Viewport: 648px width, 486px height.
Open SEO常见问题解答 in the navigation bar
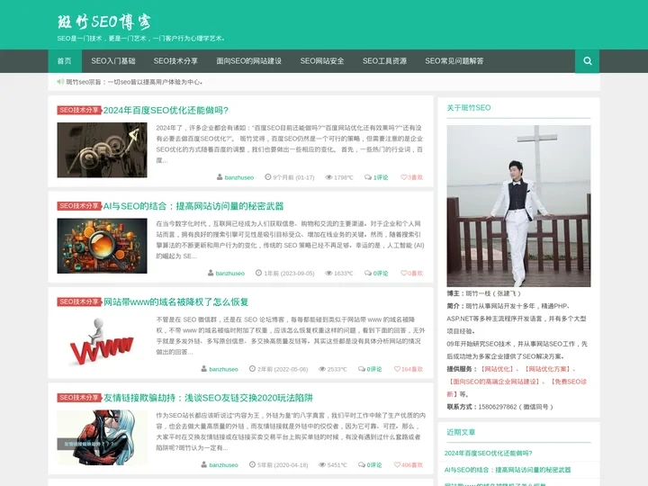coord(454,61)
